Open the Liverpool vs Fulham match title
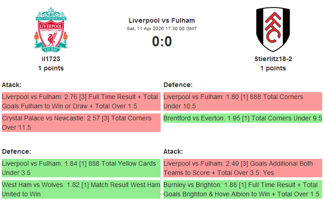Screen dimensions: 324x213 [162, 20]
